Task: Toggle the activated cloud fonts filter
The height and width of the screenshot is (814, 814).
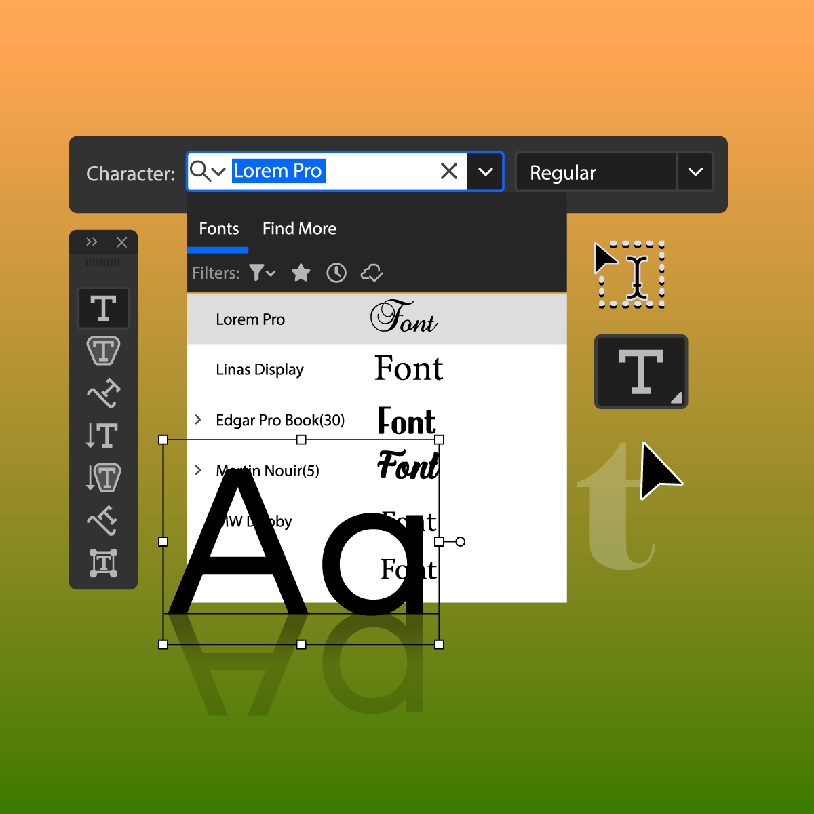Action: pyautogui.click(x=372, y=273)
